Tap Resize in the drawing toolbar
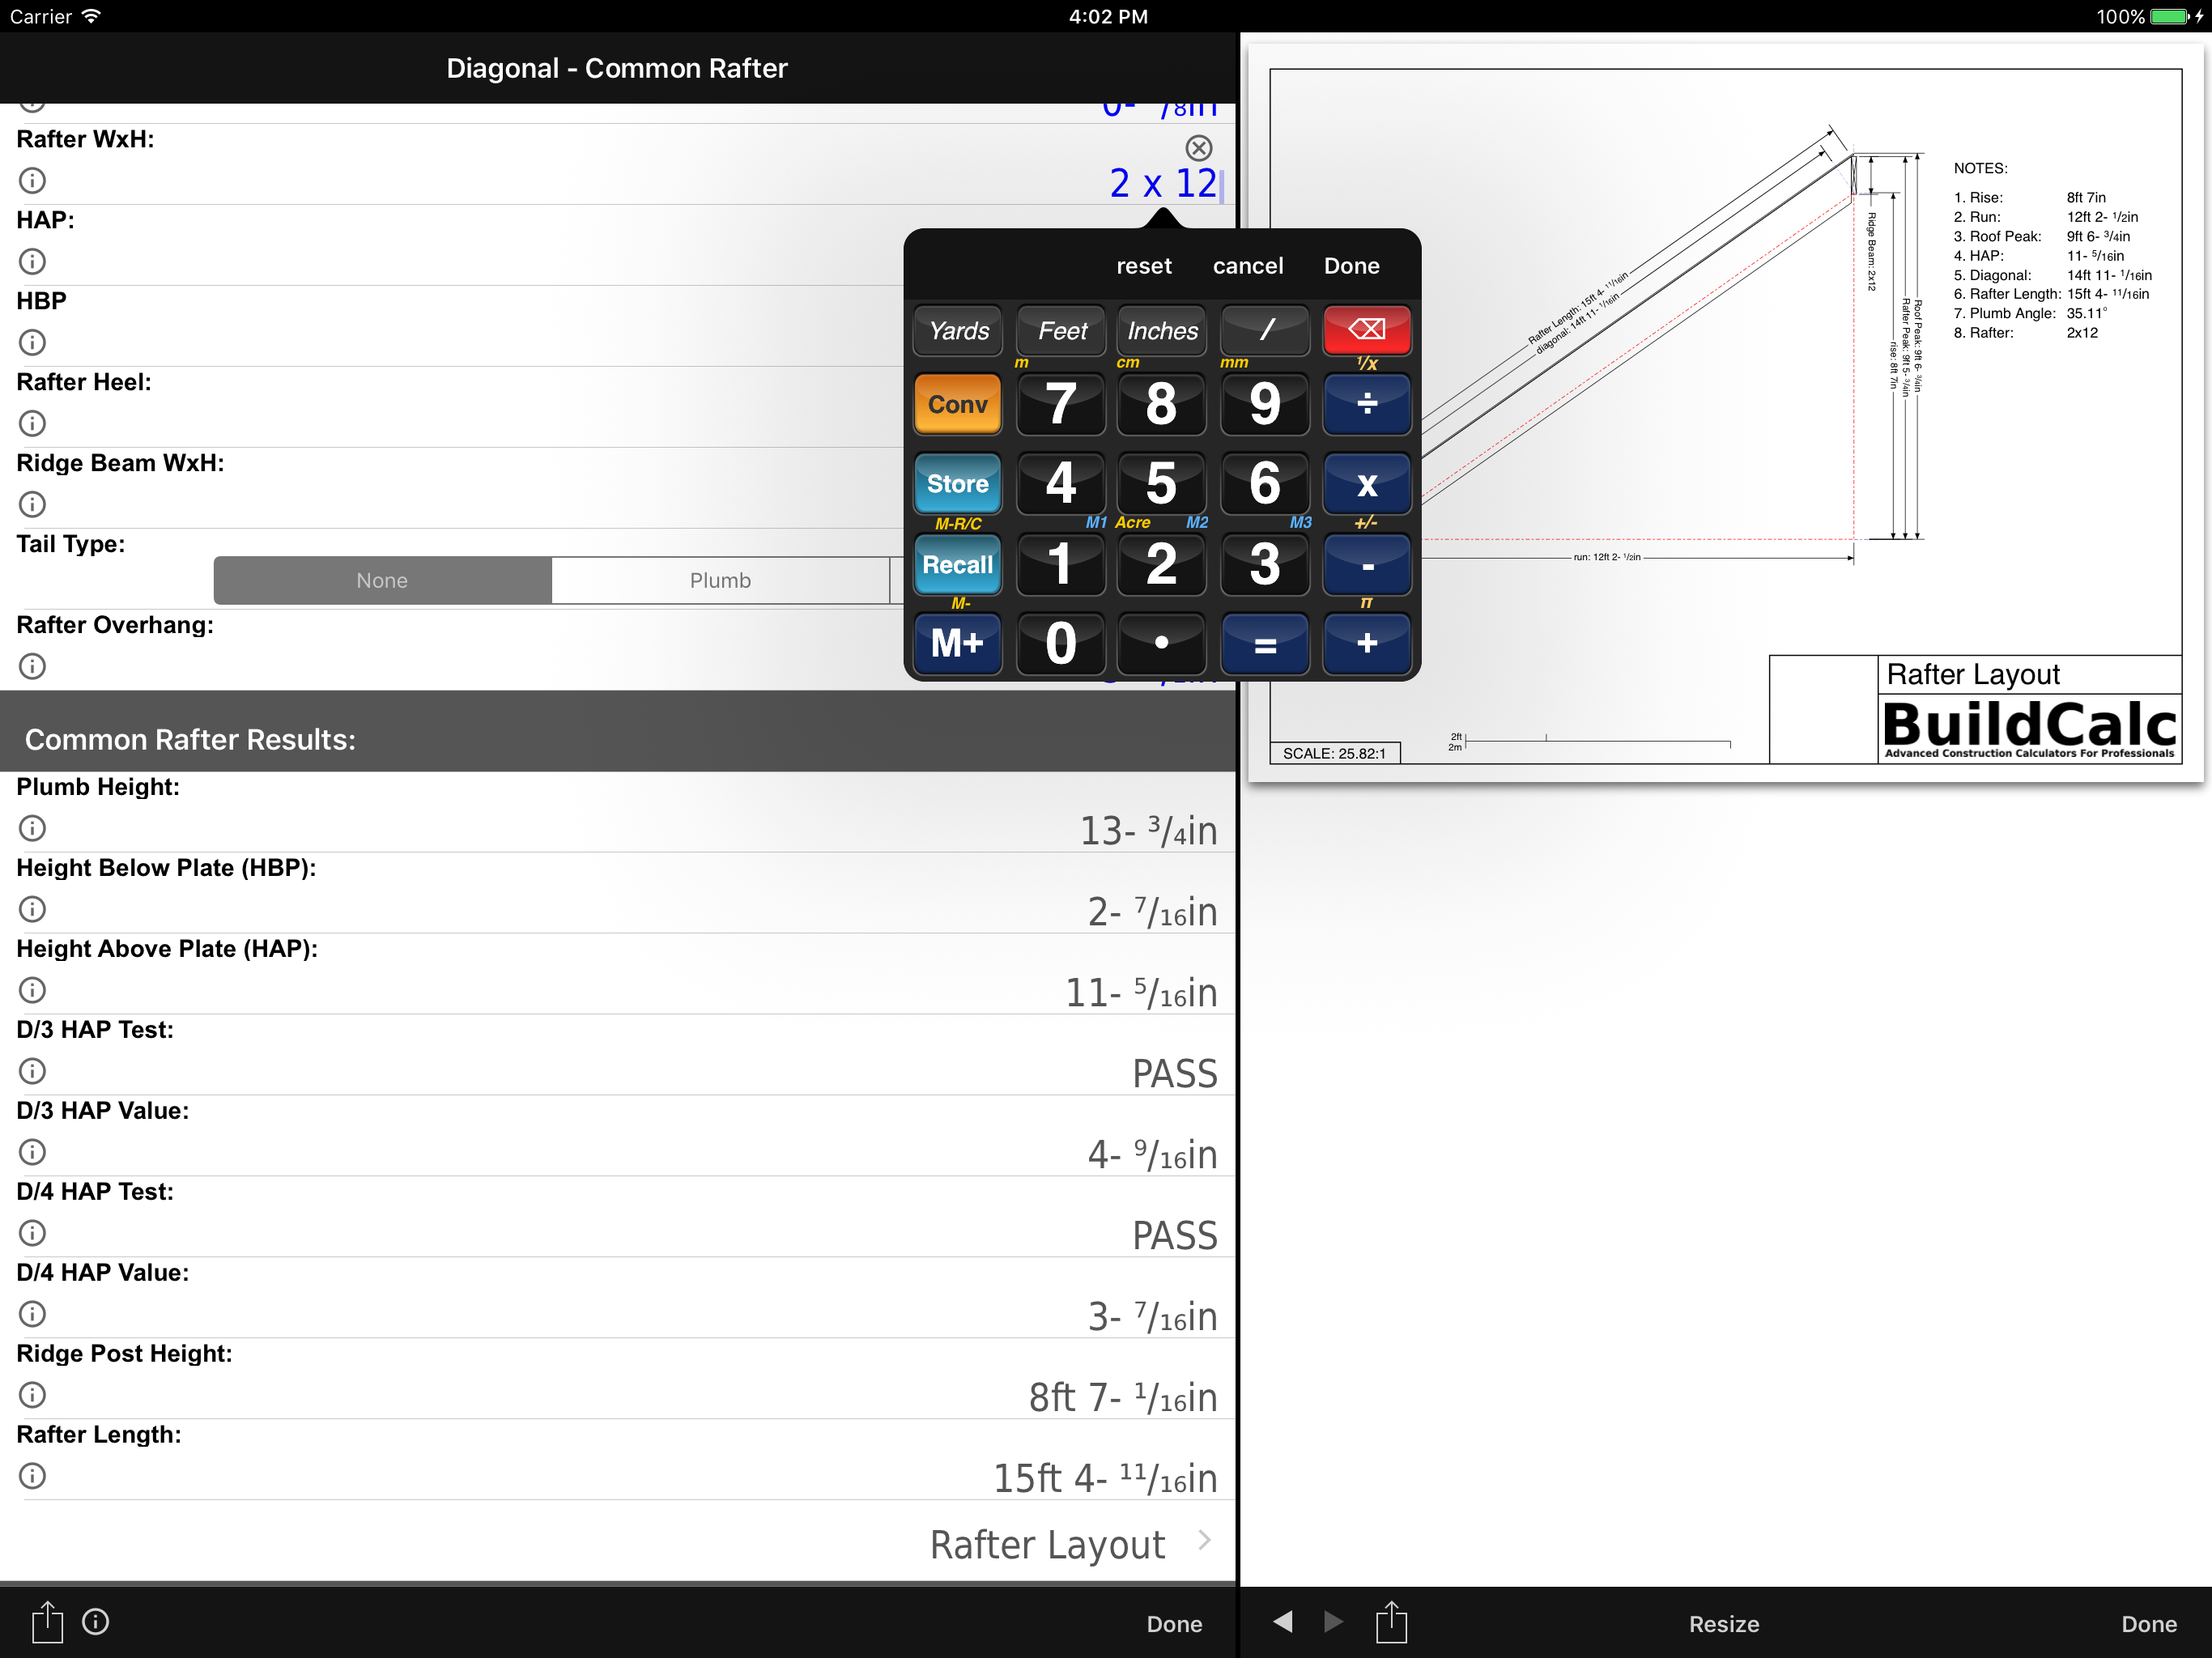 point(1723,1624)
